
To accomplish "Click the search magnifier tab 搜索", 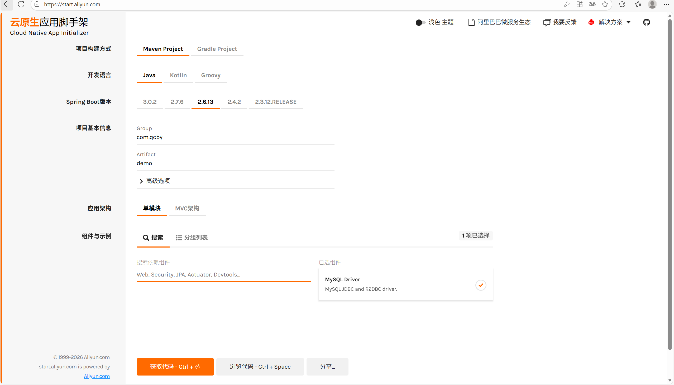I will click(153, 238).
